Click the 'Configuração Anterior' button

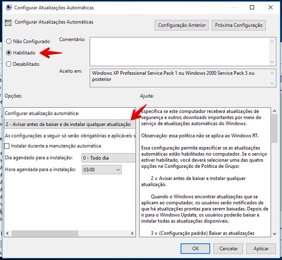click(x=181, y=25)
